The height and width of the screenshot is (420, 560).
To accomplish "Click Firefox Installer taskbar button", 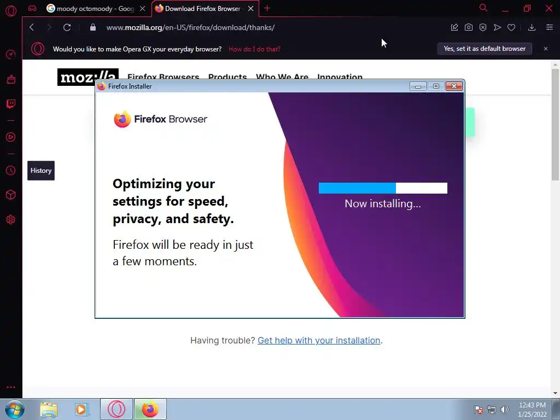I will pos(150,409).
